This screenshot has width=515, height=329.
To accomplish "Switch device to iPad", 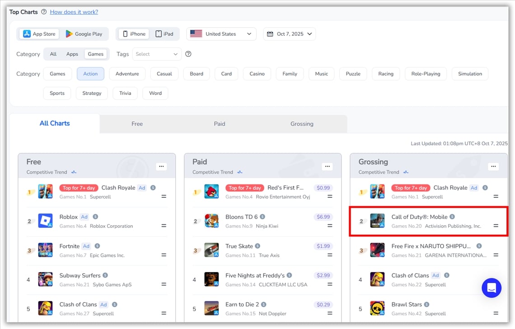I will point(164,34).
